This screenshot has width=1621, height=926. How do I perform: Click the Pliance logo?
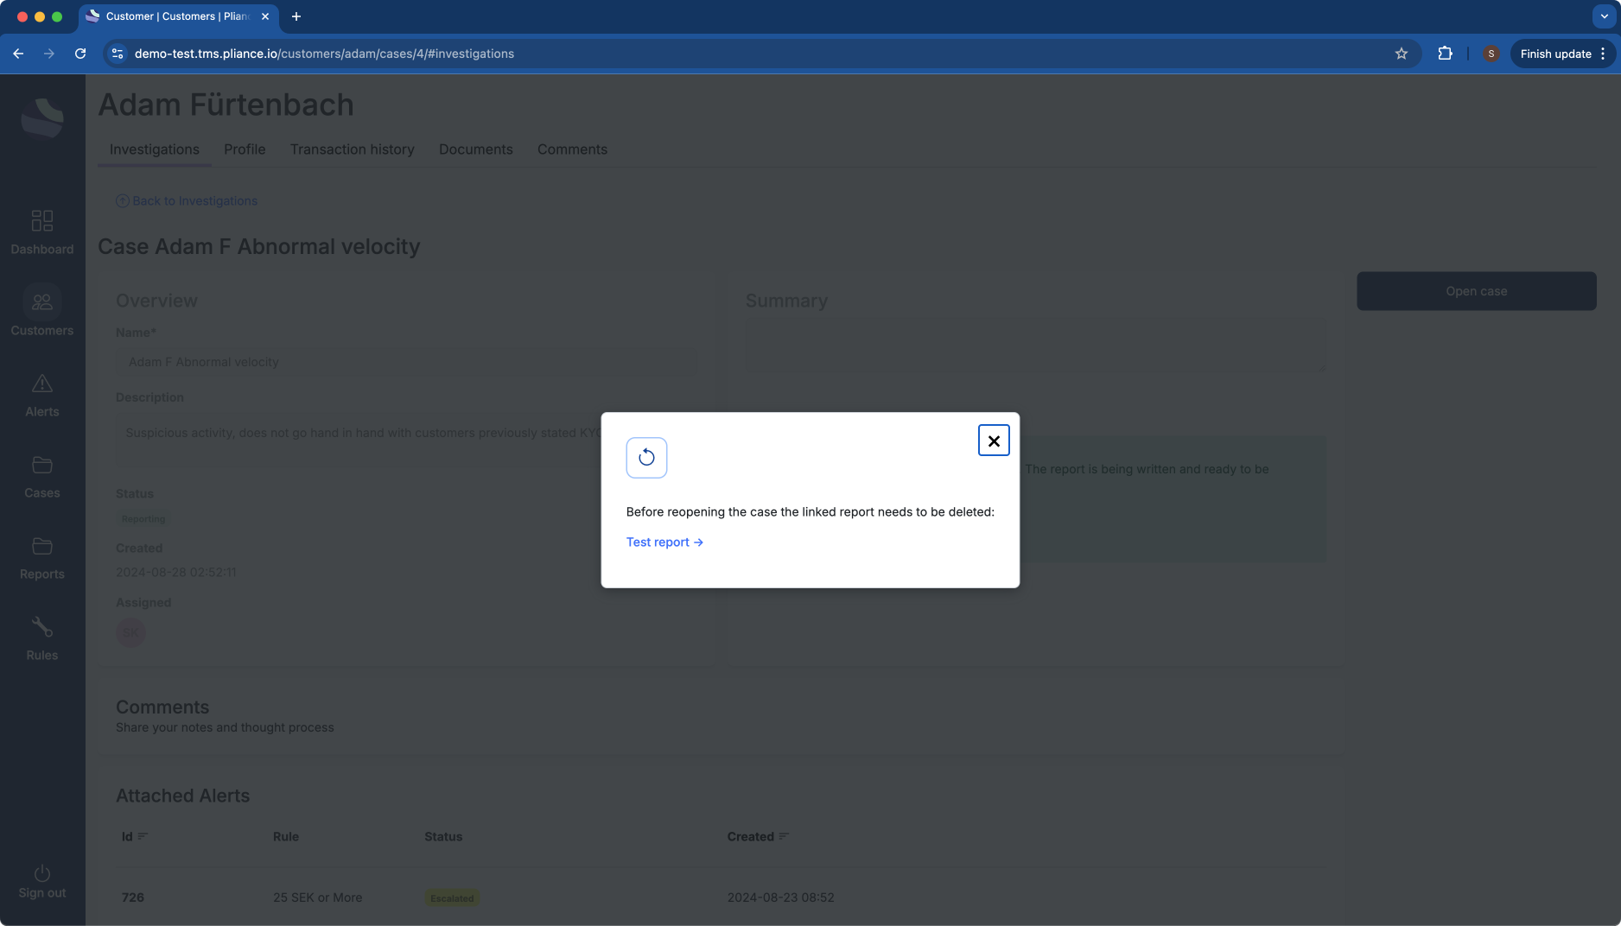pos(42,117)
